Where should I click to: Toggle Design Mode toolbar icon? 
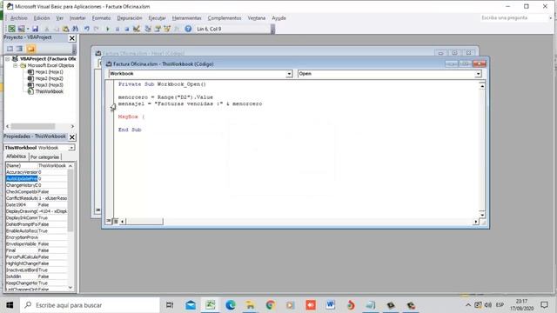137,29
